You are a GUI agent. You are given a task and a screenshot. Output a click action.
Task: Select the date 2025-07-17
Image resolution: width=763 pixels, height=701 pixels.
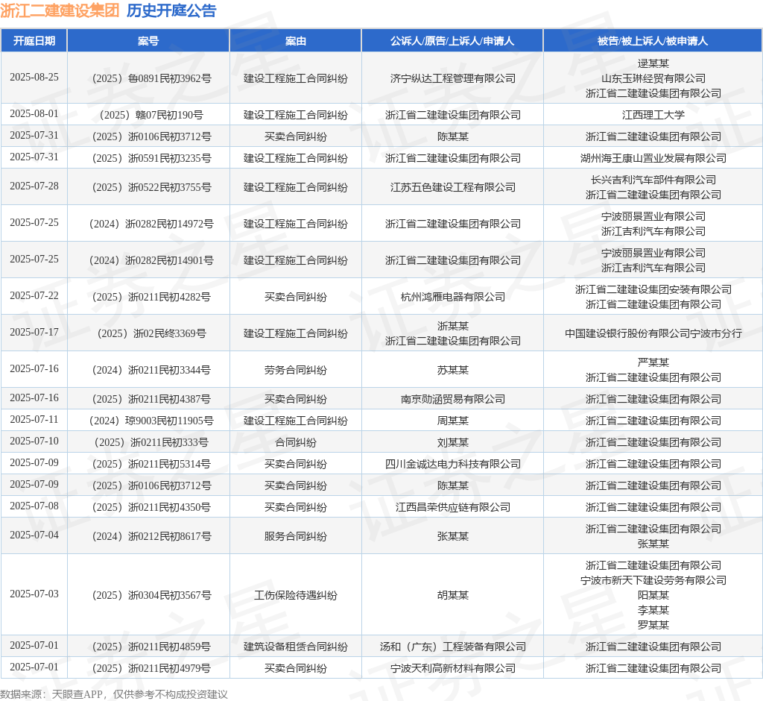(x=34, y=333)
